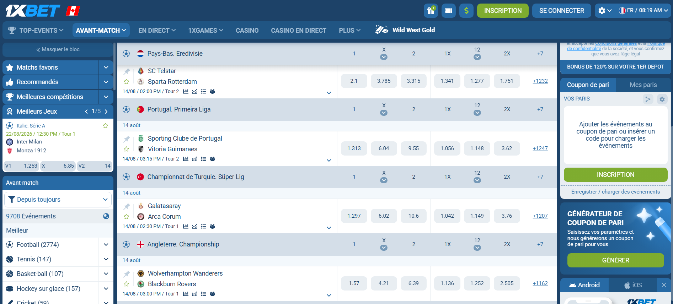Open the X market dropdown in Eredivisie header

[x=384, y=57]
